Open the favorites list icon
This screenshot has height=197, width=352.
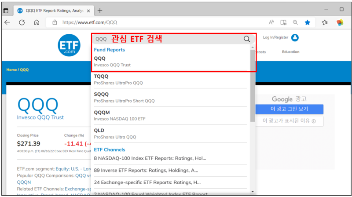(x=325, y=22)
